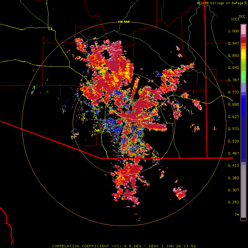Click the 0.467 scale value

tap(233, 153)
